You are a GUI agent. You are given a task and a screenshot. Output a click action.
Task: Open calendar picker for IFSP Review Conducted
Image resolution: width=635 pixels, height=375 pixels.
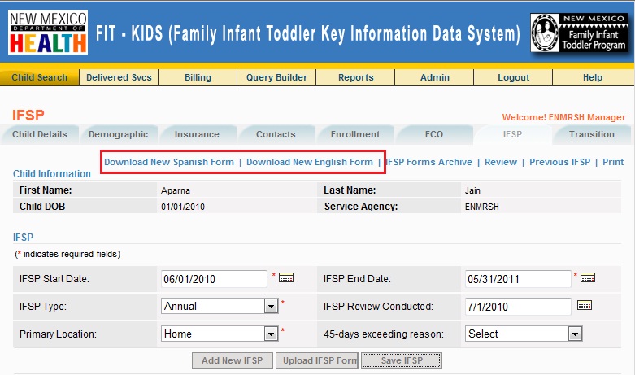(x=585, y=305)
